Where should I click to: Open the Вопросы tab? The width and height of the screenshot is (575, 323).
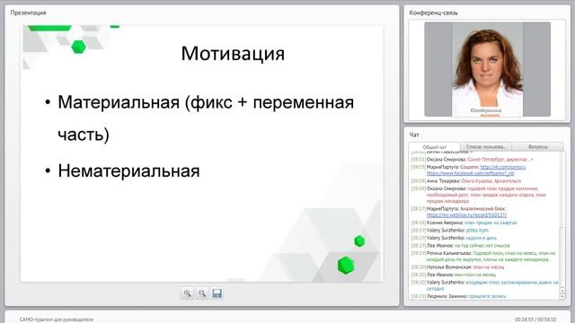pos(538,146)
